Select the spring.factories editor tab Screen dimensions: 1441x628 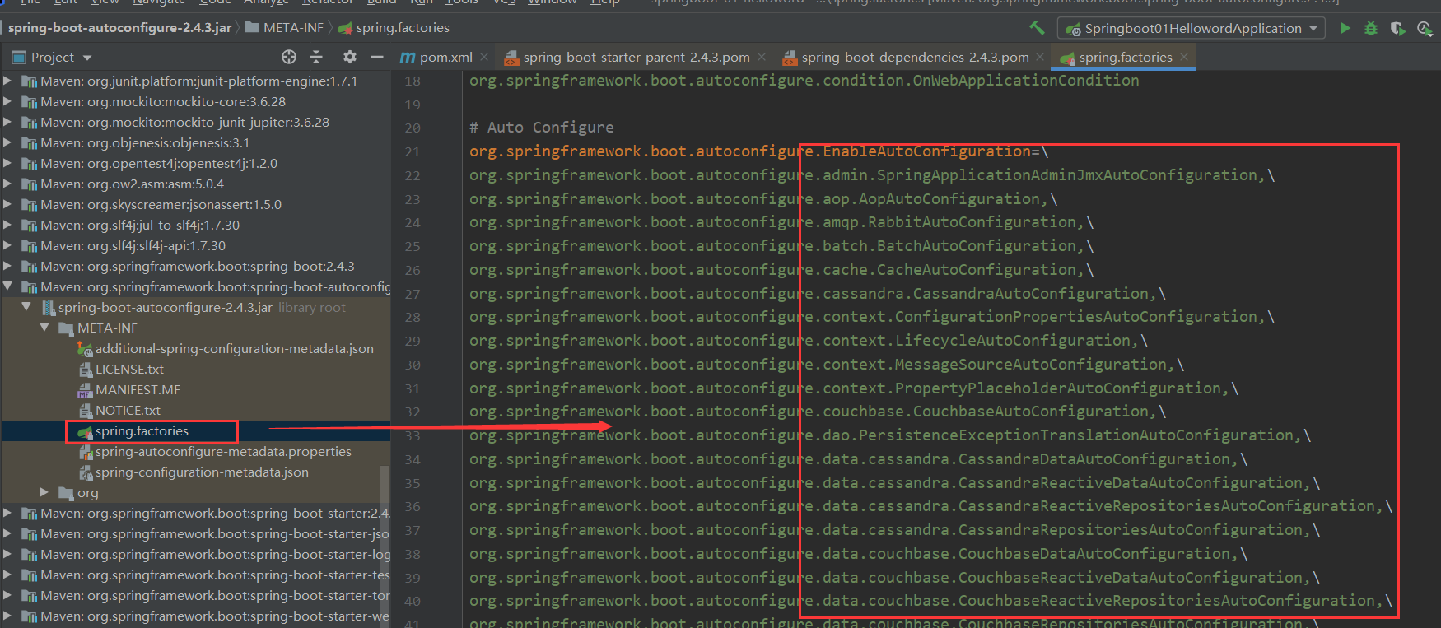(1126, 57)
